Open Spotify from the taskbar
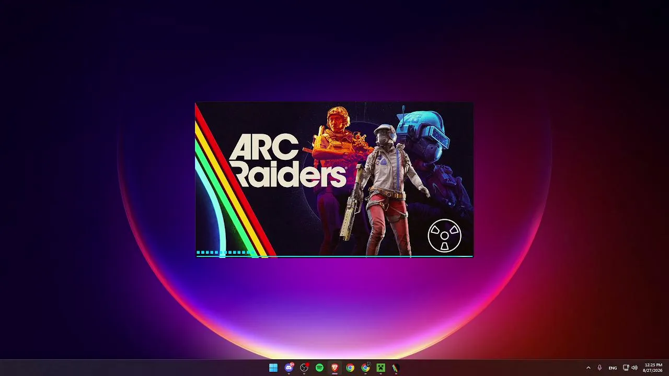 [319, 368]
